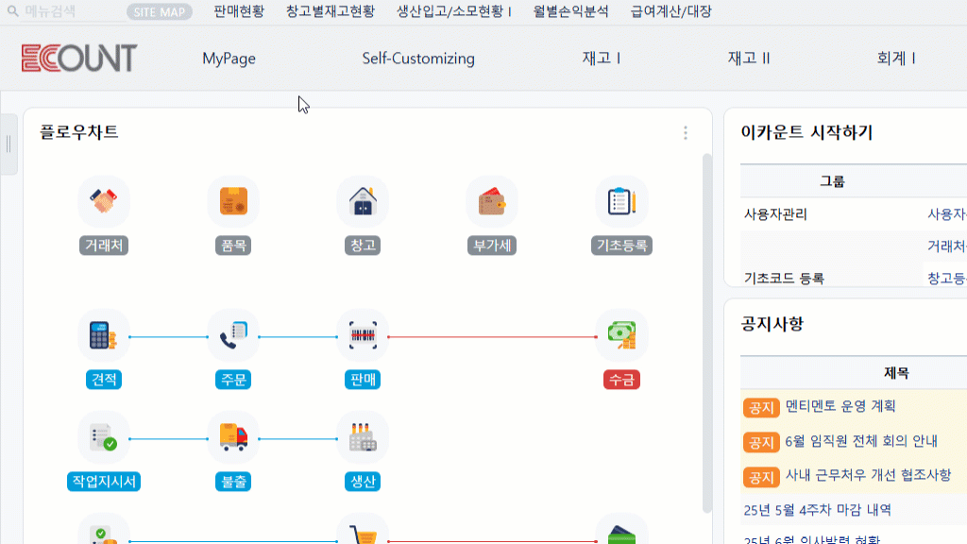967x544 pixels.
Task: Click the 플로우차트 panel vertical scrollbar
Action: [x=706, y=331]
